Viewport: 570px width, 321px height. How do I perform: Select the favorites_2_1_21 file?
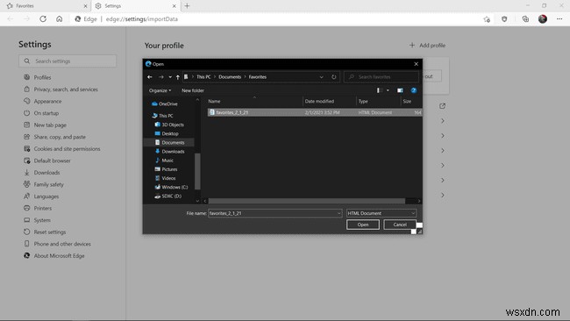(315, 112)
